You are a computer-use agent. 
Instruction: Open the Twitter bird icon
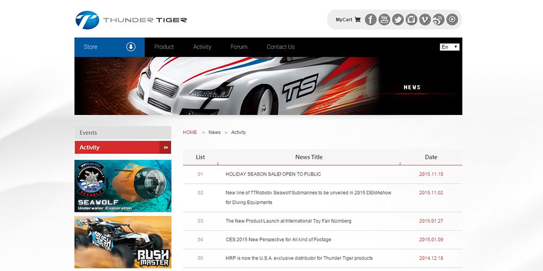397,20
